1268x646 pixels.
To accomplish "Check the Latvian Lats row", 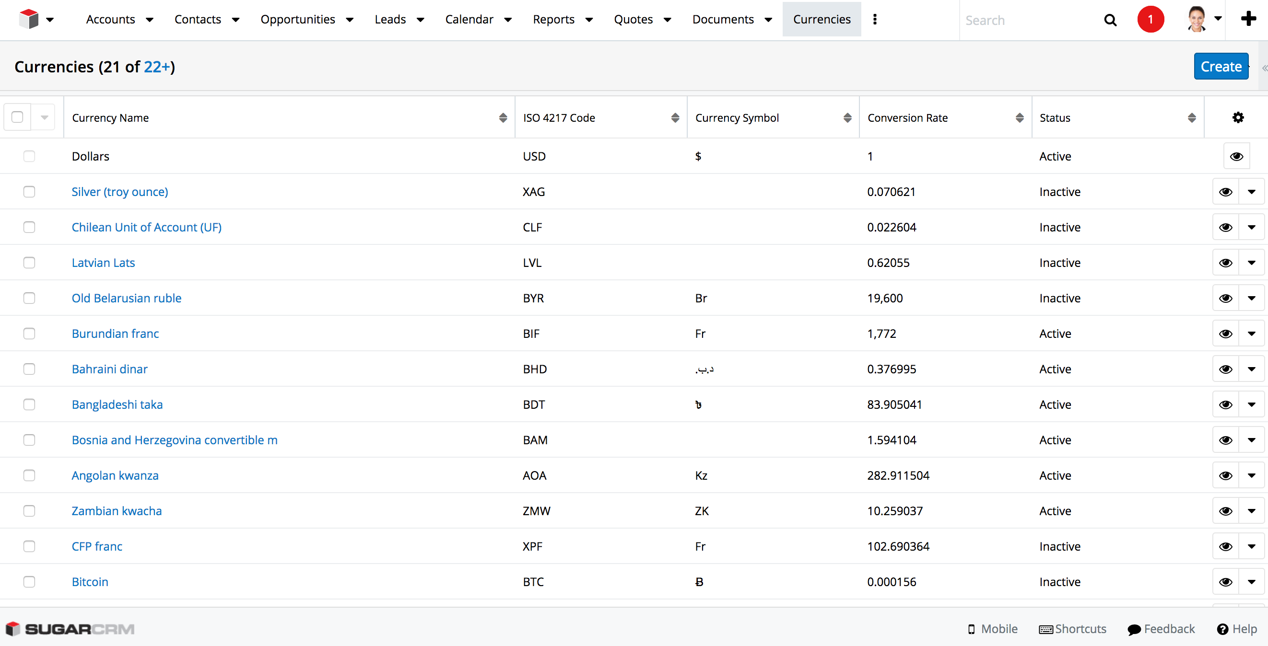I will pyautogui.click(x=29, y=262).
